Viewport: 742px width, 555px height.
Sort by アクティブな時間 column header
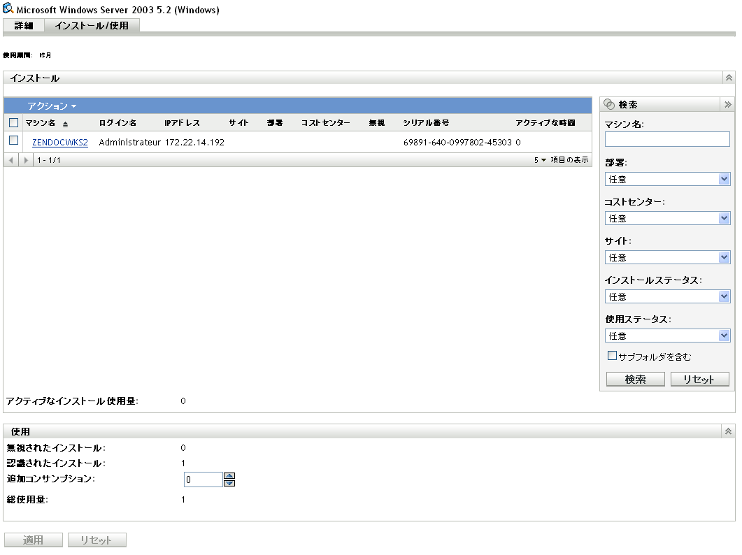545,123
